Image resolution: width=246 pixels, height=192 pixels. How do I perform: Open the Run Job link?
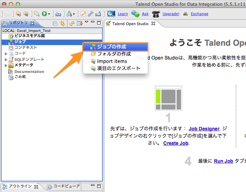coord(223,161)
